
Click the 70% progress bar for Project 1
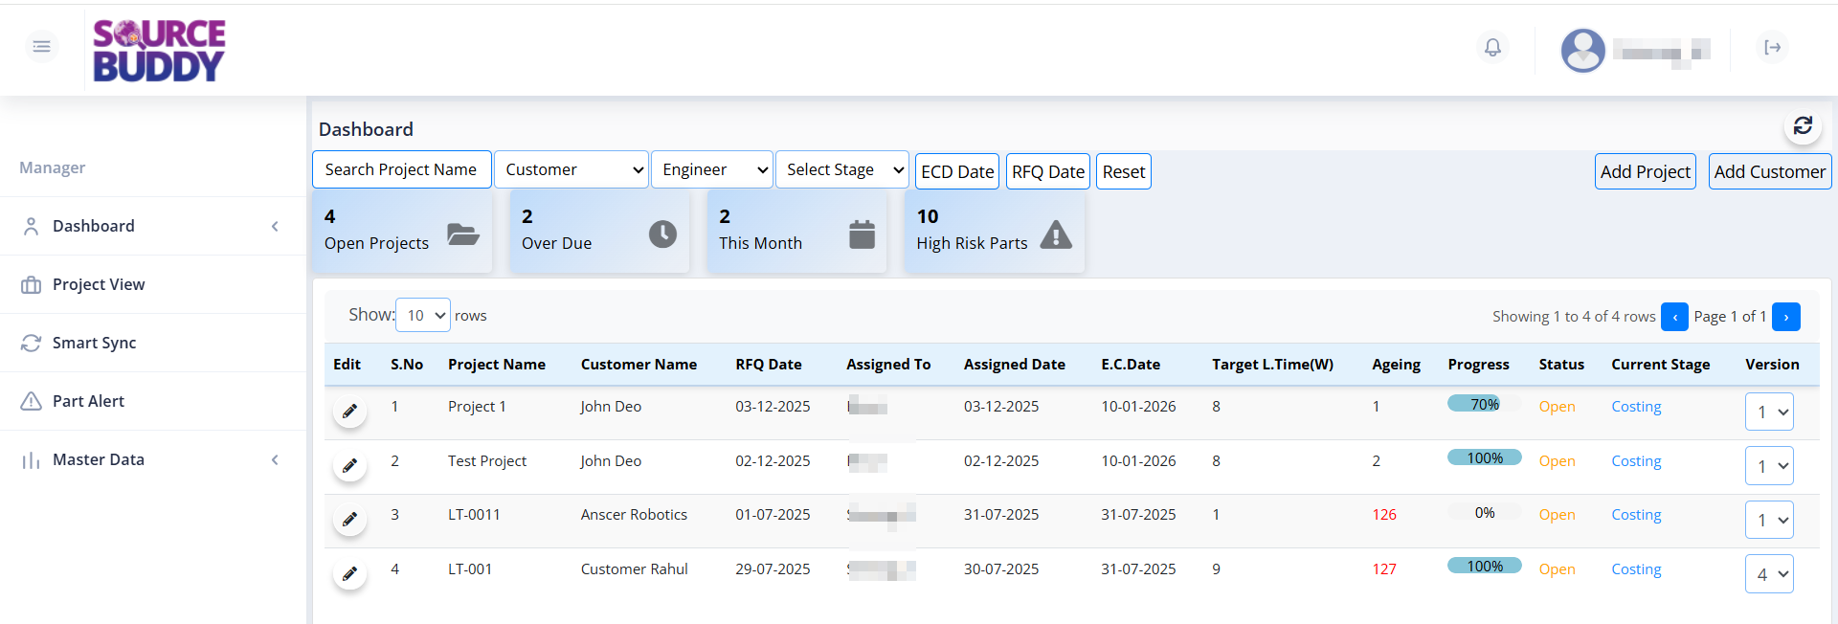tap(1484, 404)
